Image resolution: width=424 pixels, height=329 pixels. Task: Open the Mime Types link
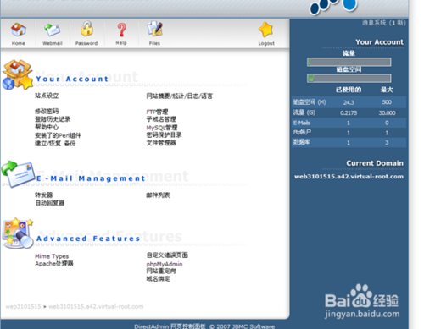(x=52, y=256)
